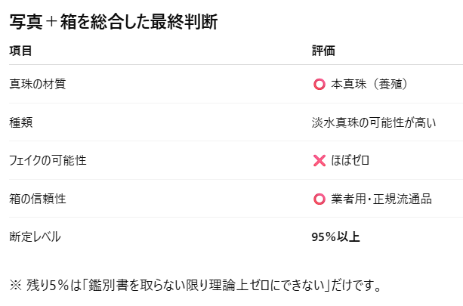Select the 評価 column header
463x306 pixels.
pyautogui.click(x=323, y=51)
